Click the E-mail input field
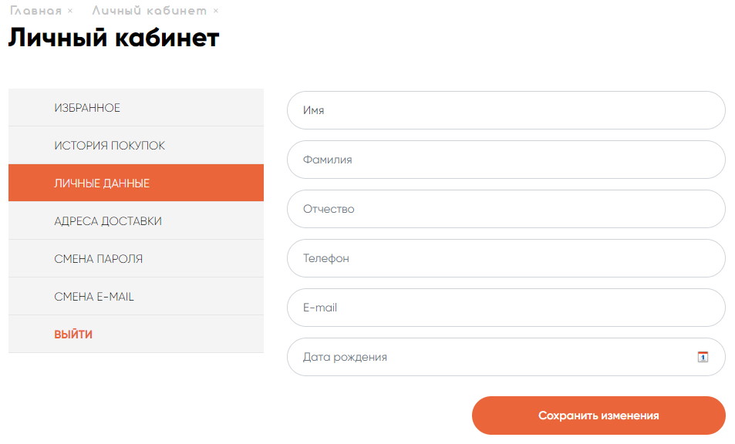 click(506, 308)
